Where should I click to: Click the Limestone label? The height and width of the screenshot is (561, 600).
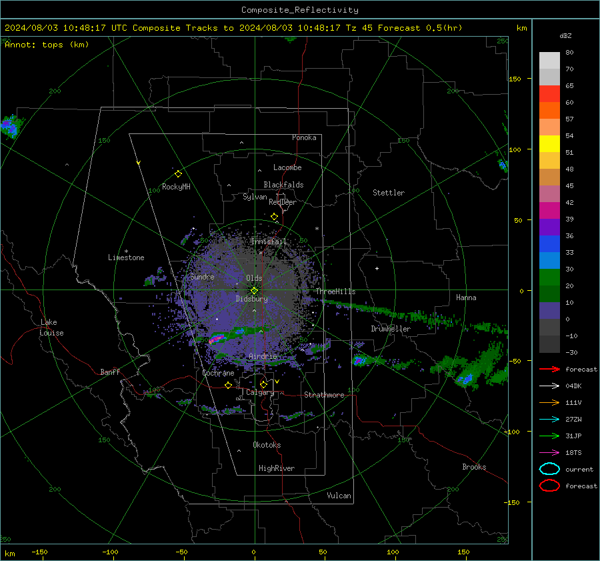[126, 257]
